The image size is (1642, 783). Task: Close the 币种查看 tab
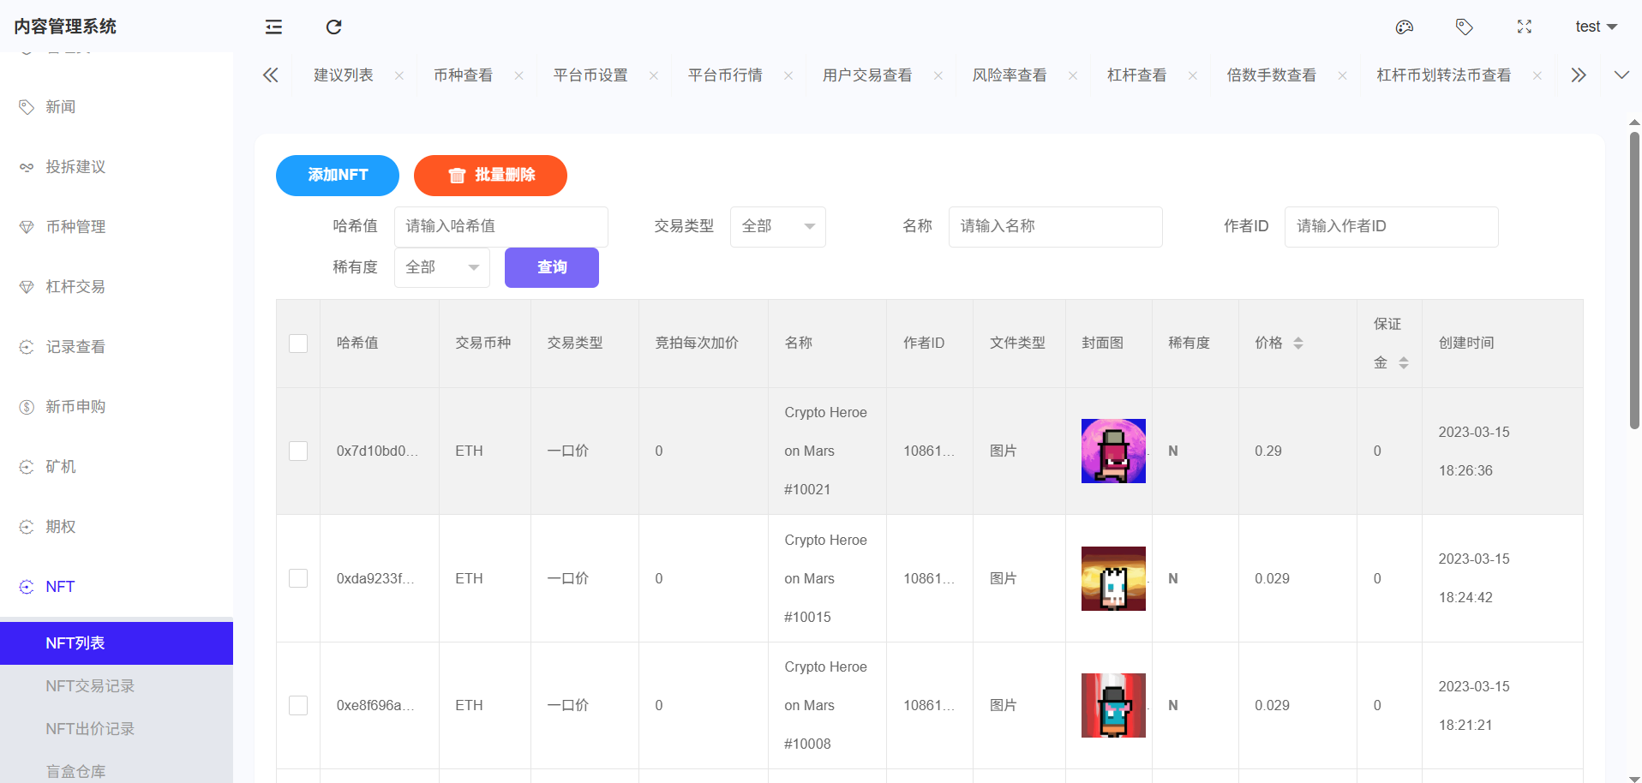click(x=518, y=75)
